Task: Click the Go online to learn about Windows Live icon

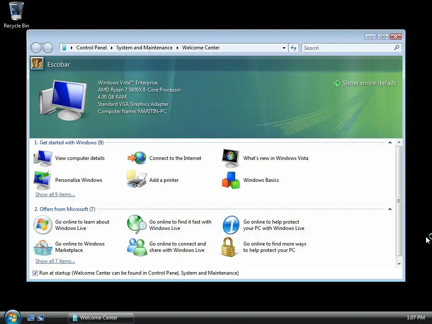Action: tap(43, 225)
